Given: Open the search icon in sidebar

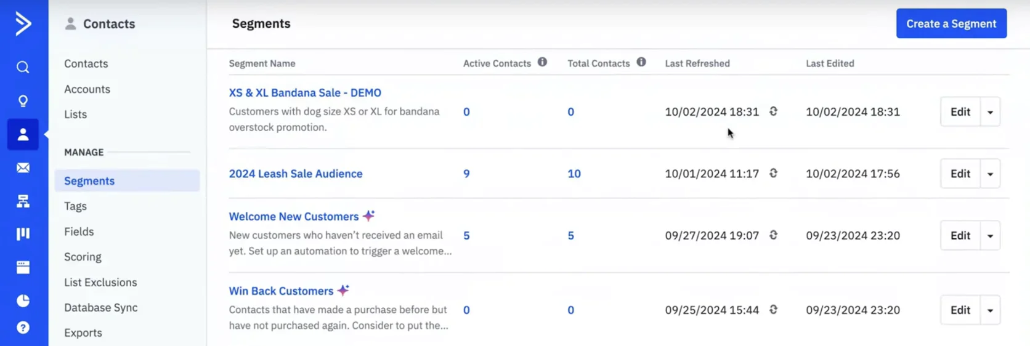Looking at the screenshot, I should click(x=23, y=67).
